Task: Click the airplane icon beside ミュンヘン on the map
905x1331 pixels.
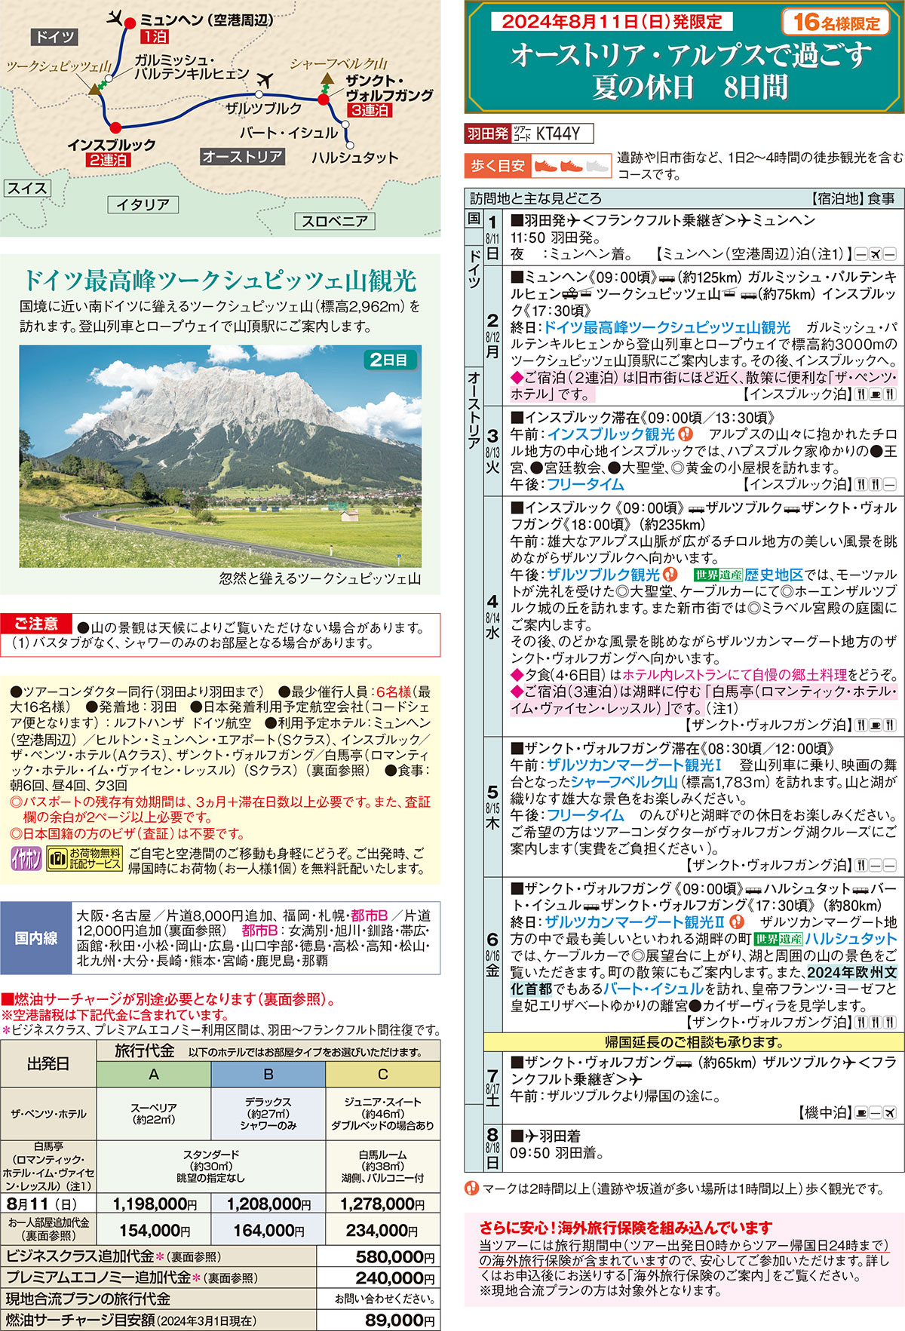Action: [x=115, y=16]
